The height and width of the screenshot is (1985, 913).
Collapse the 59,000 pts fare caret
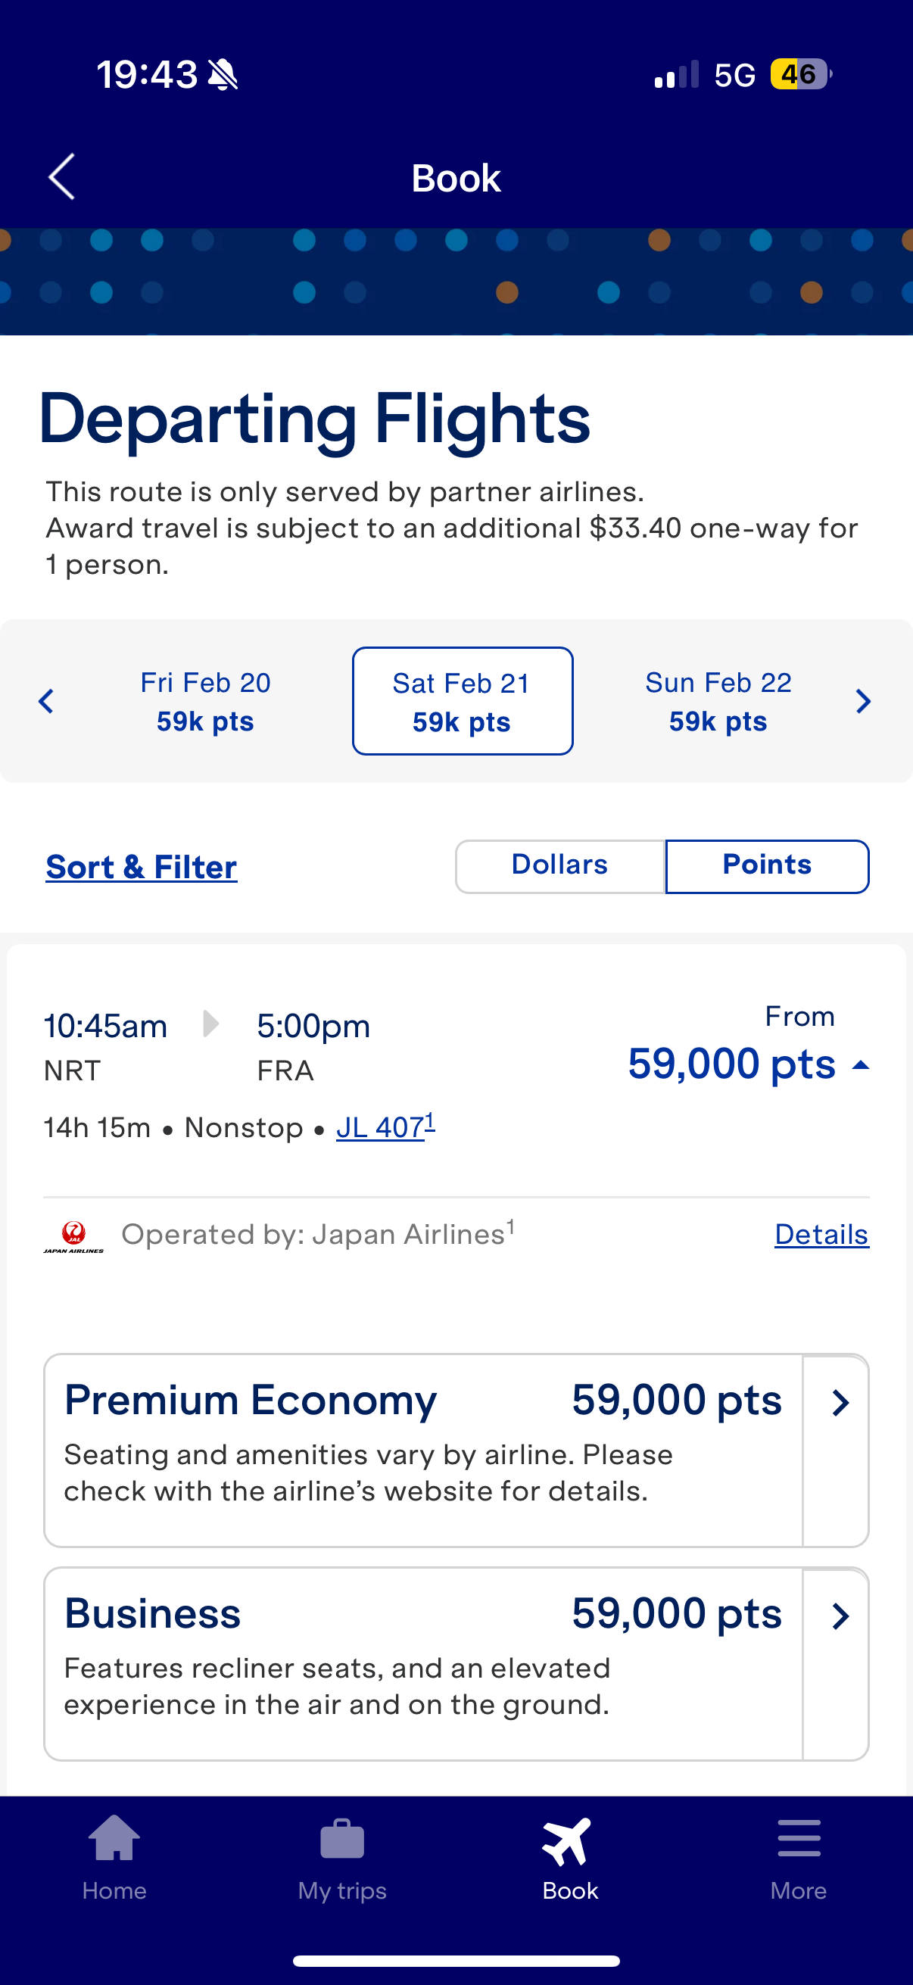861,1066
